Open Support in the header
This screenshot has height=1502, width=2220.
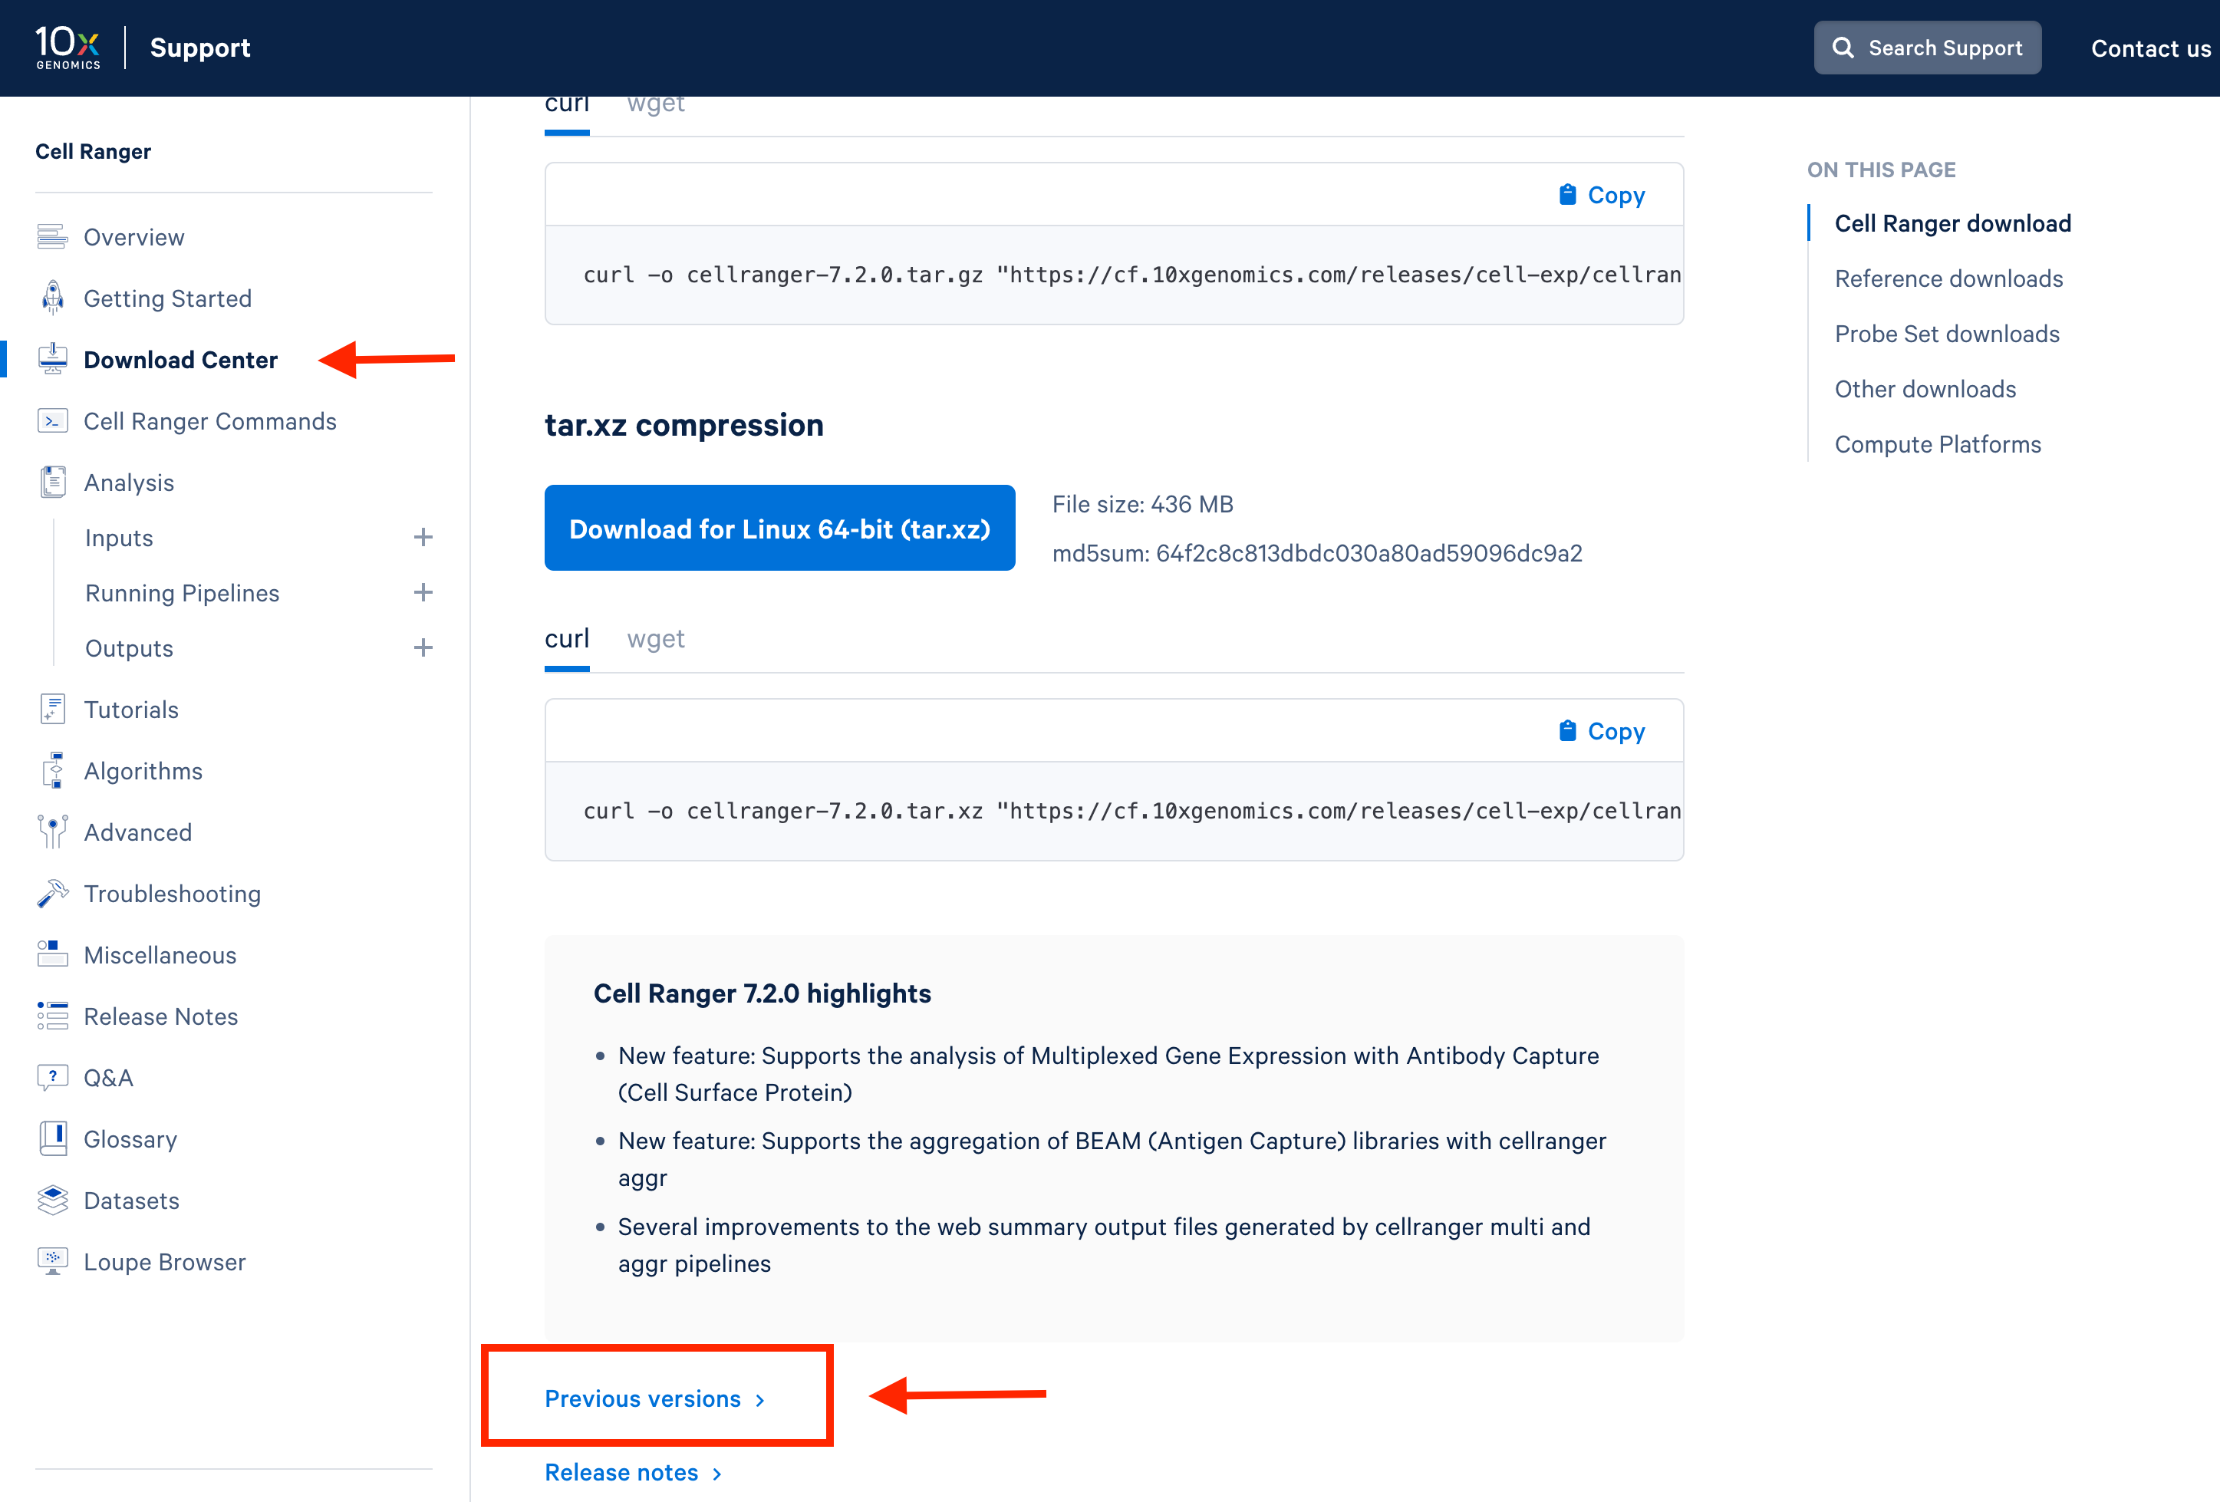[x=199, y=48]
